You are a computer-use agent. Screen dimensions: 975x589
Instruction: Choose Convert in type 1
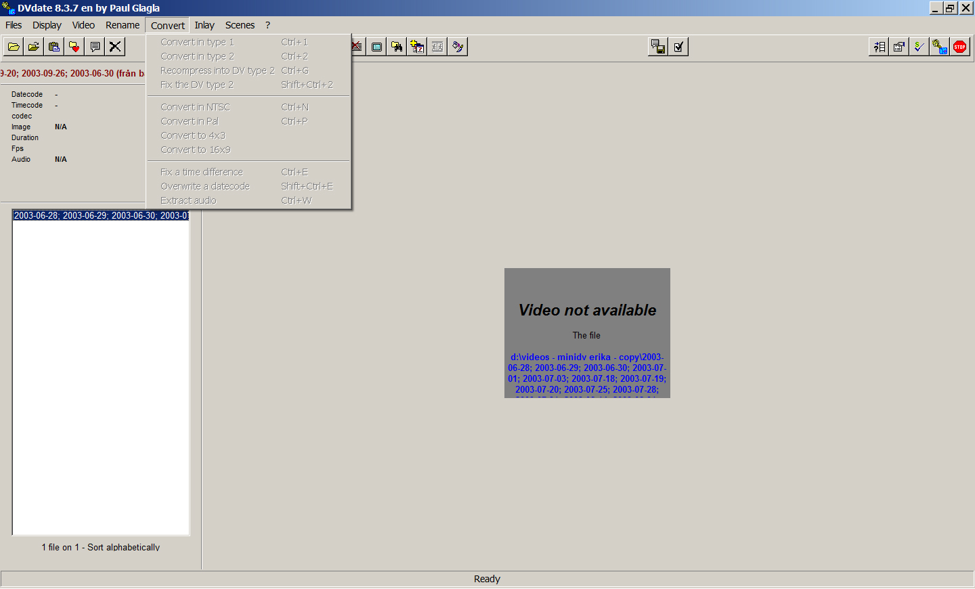[248, 42]
